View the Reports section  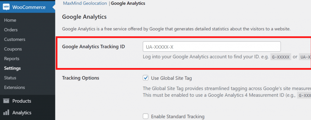tap(12, 59)
